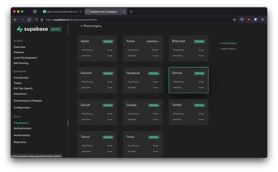This screenshot has height=172, width=278.
Task: Open the Azure provider card
Action: [x=143, y=48]
